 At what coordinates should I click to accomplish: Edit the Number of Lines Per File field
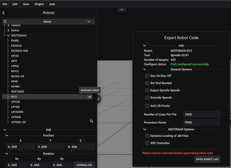click(201, 114)
